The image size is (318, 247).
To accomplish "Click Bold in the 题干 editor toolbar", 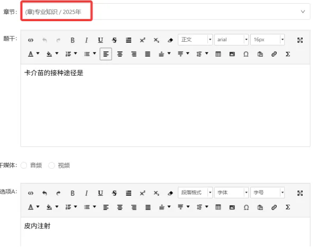I will [72, 40].
